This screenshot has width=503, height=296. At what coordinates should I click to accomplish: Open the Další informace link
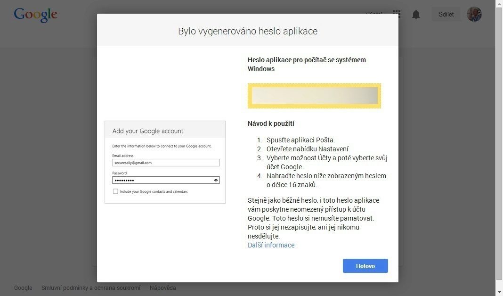pyautogui.click(x=271, y=245)
